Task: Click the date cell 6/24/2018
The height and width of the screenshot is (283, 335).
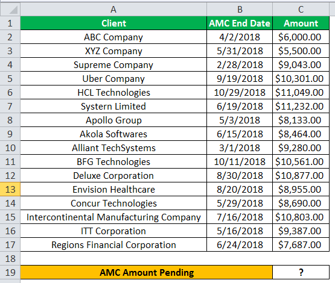Action: (240, 245)
